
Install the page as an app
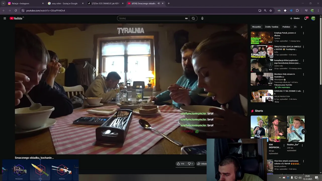click(x=260, y=11)
